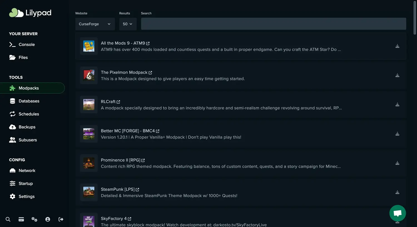The height and width of the screenshot is (227, 417).
Task: Open external link icon next to Prominence II
Action: pyautogui.click(x=143, y=160)
